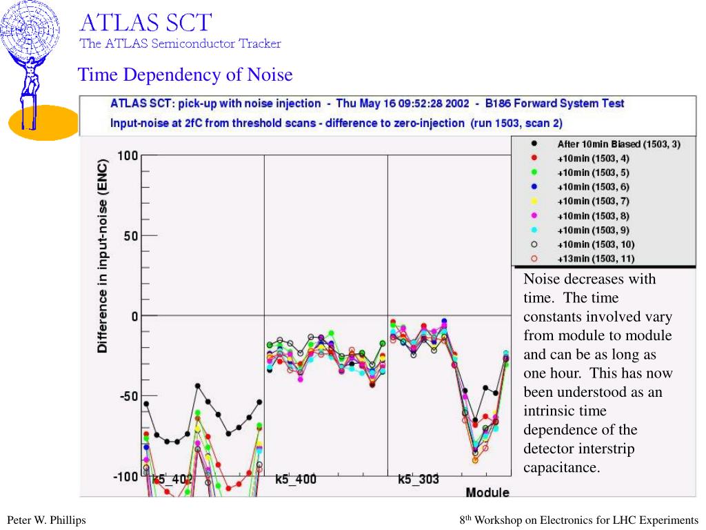Click the y-axis tick value -50
This screenshot has width=706, height=530.
[129, 397]
